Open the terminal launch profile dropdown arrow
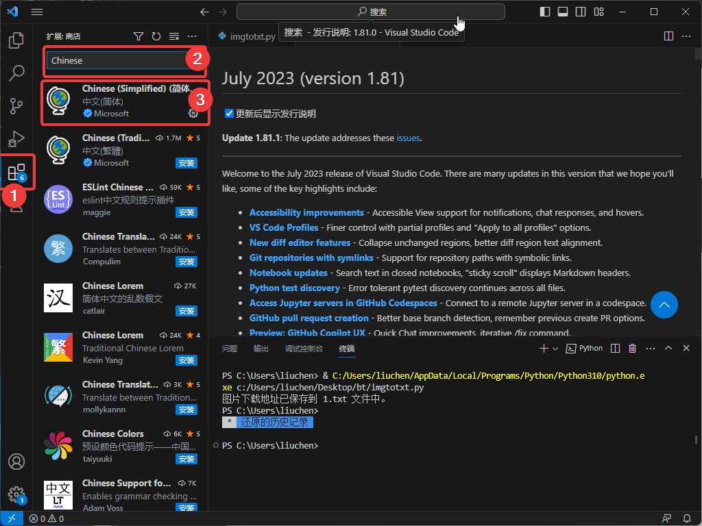Screen dimensions: 702x526 [555, 349]
